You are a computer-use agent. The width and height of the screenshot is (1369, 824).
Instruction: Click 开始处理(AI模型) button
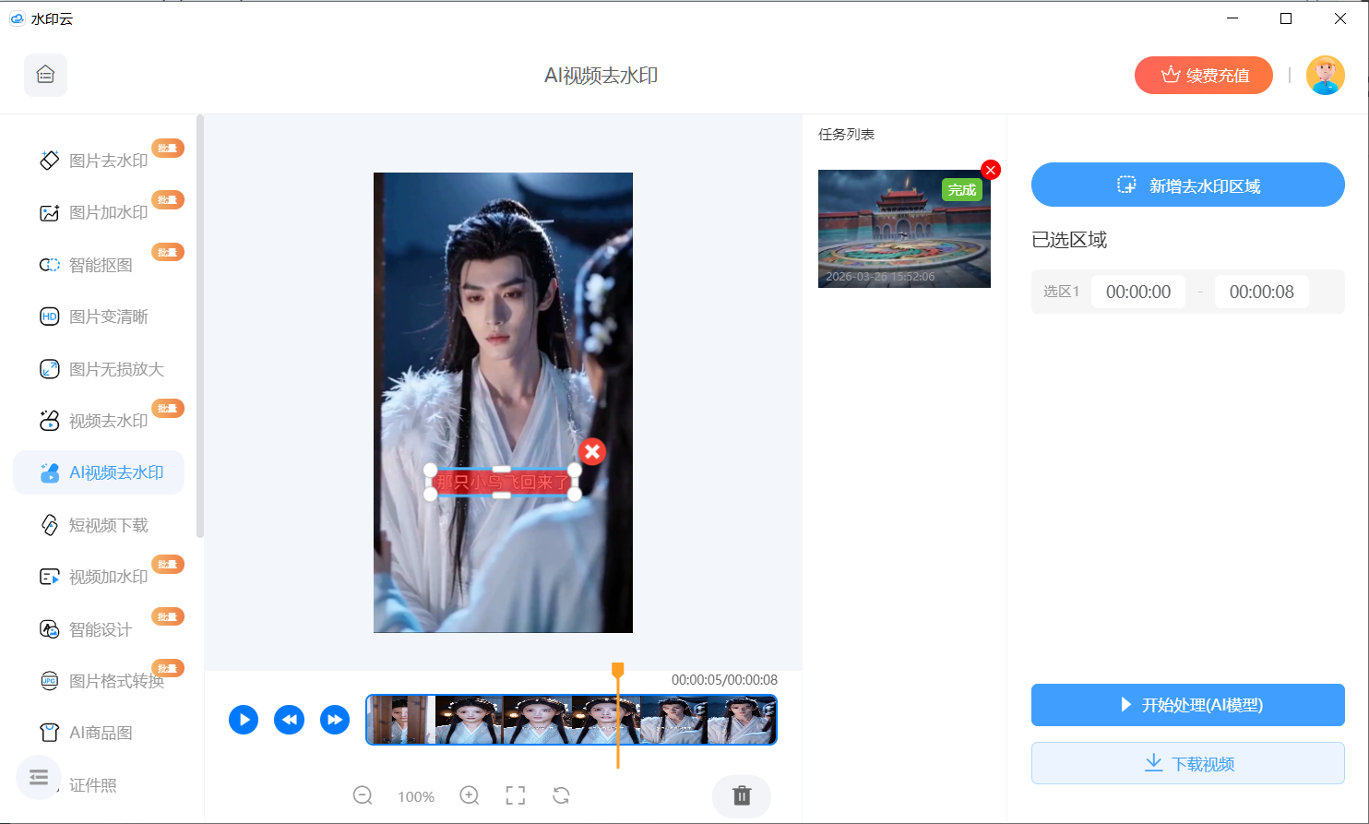tap(1187, 705)
